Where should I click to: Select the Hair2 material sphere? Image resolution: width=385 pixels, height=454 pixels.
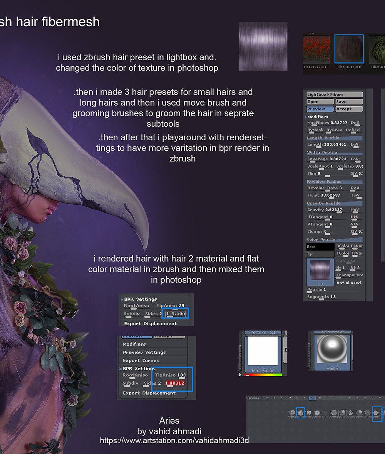(x=332, y=353)
